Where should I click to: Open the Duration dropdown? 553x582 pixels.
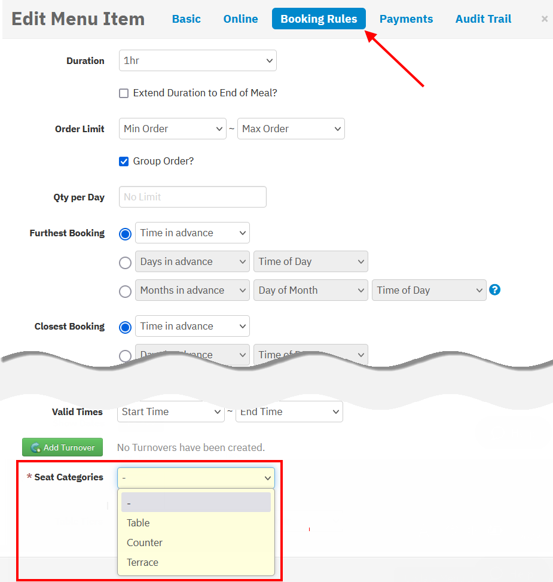[197, 60]
